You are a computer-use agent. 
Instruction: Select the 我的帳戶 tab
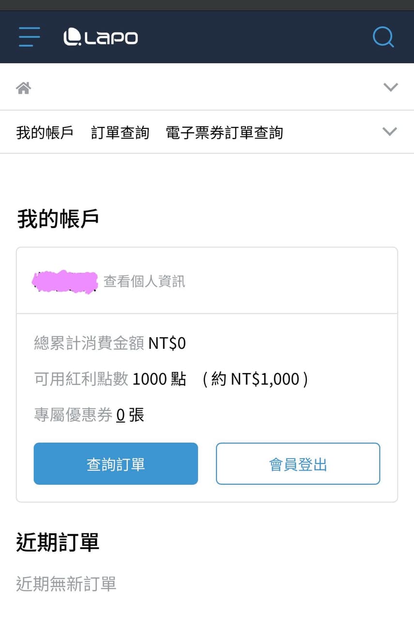[45, 133]
